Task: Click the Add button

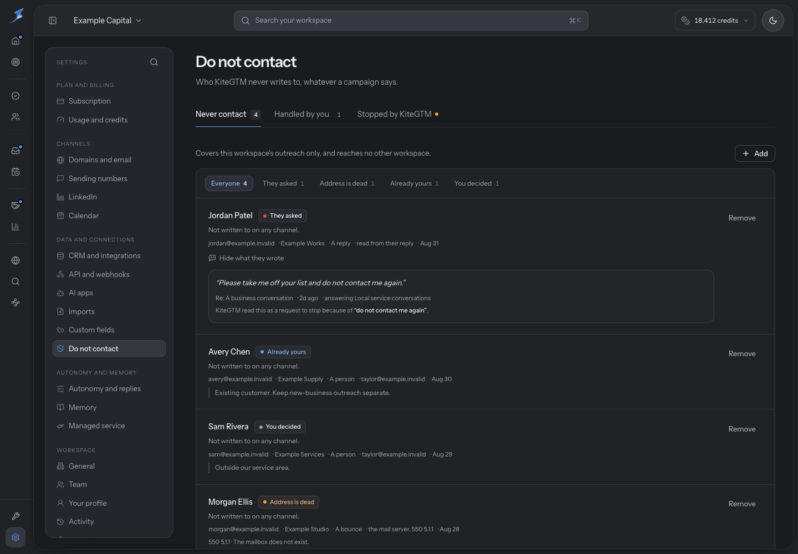Action: point(755,153)
